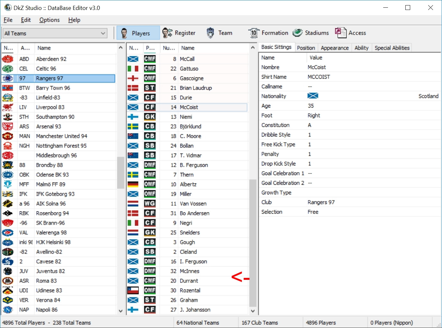The width and height of the screenshot is (442, 328).
Task: Click the Nombre value McCoist
Action: pos(317,67)
